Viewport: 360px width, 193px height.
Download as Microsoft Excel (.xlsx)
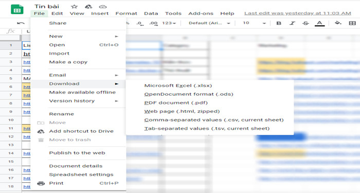point(210,86)
